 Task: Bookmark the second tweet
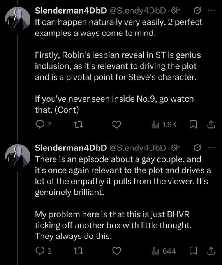click(x=193, y=251)
